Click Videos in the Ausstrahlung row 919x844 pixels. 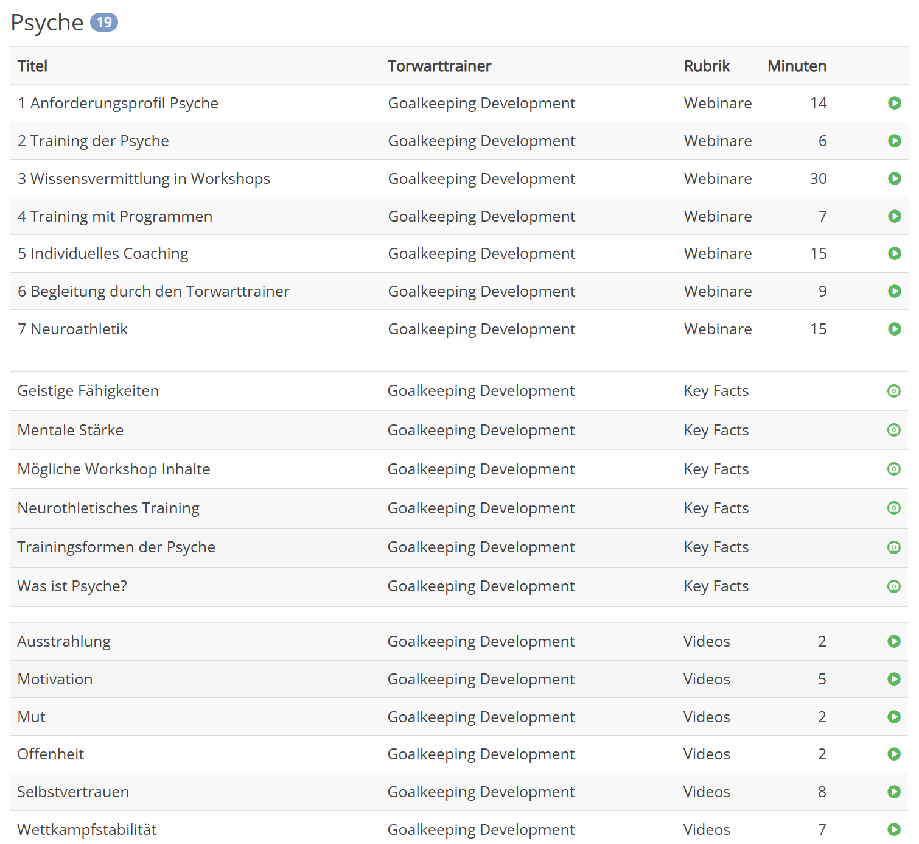pyautogui.click(x=707, y=641)
